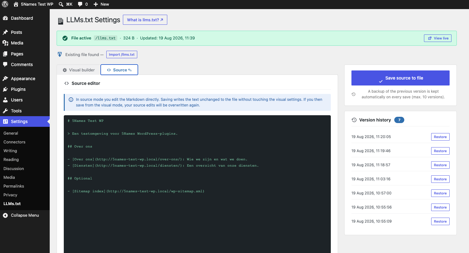Click the '## Over ons' line in editor

tap(80, 146)
